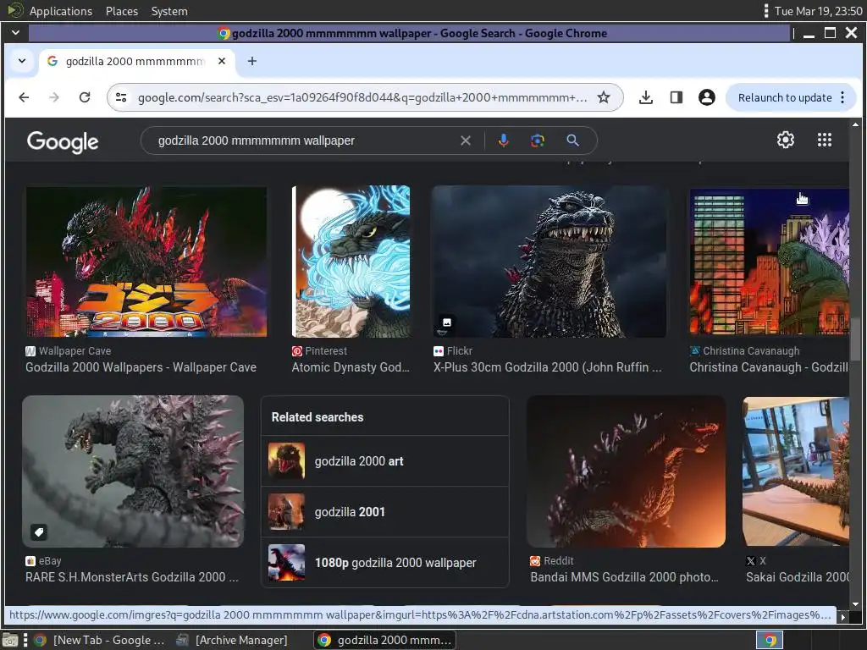The width and height of the screenshot is (867, 650).
Task: Open the eBay S.H.MonsterArts Godzilla image
Action: tap(133, 471)
